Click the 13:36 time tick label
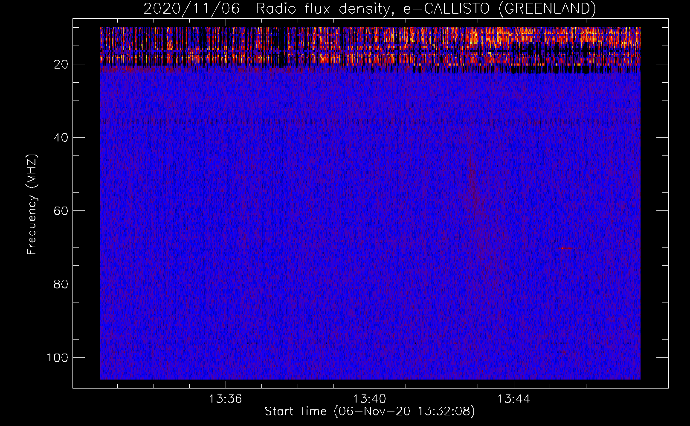The height and width of the screenshot is (426, 690). (x=225, y=399)
